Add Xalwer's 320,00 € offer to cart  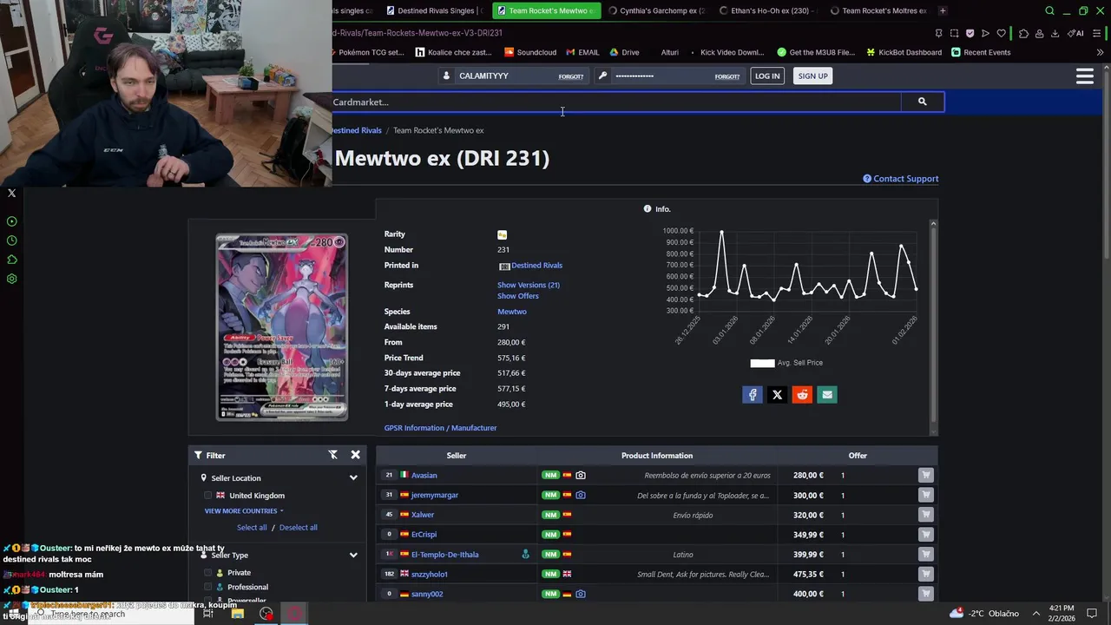(926, 515)
